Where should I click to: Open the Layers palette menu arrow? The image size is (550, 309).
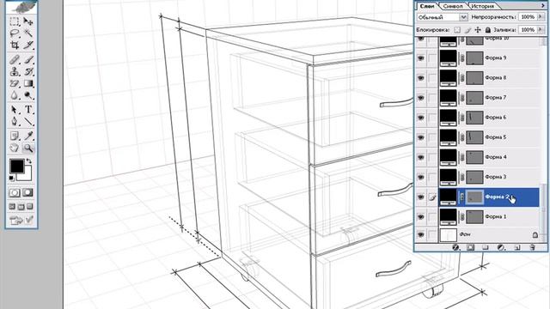pyautogui.click(x=543, y=6)
